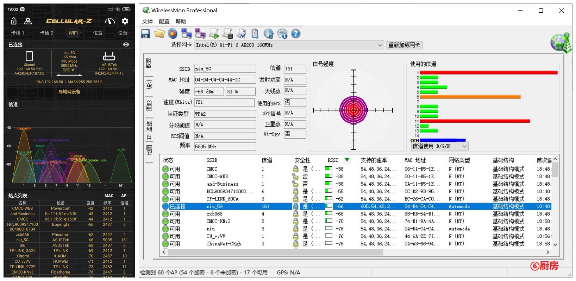Expand the 选择网卡 adapter dropdown
The height and width of the screenshot is (281, 576).
click(x=380, y=45)
